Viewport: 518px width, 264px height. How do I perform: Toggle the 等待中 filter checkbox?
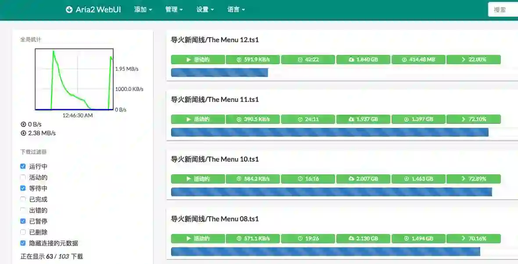click(23, 188)
